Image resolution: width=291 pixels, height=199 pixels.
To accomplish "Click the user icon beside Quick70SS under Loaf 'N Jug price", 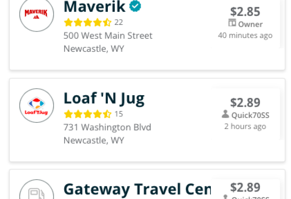I will point(225,114).
